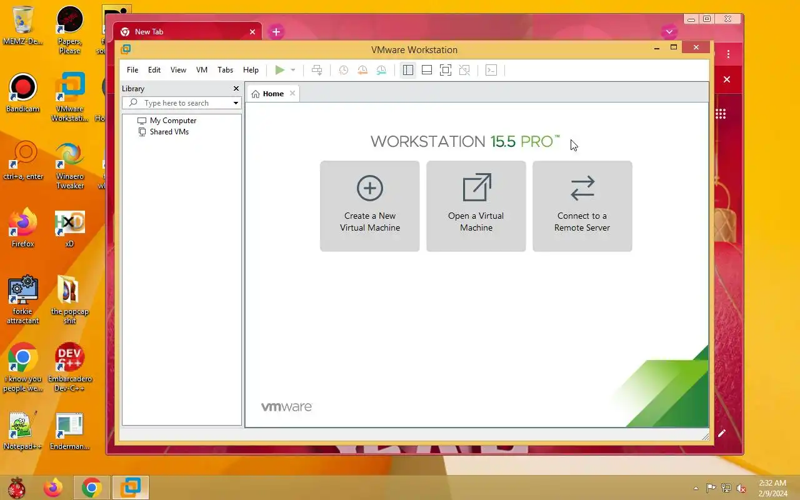
Task: Open xD desktop shortcut
Action: (x=69, y=228)
